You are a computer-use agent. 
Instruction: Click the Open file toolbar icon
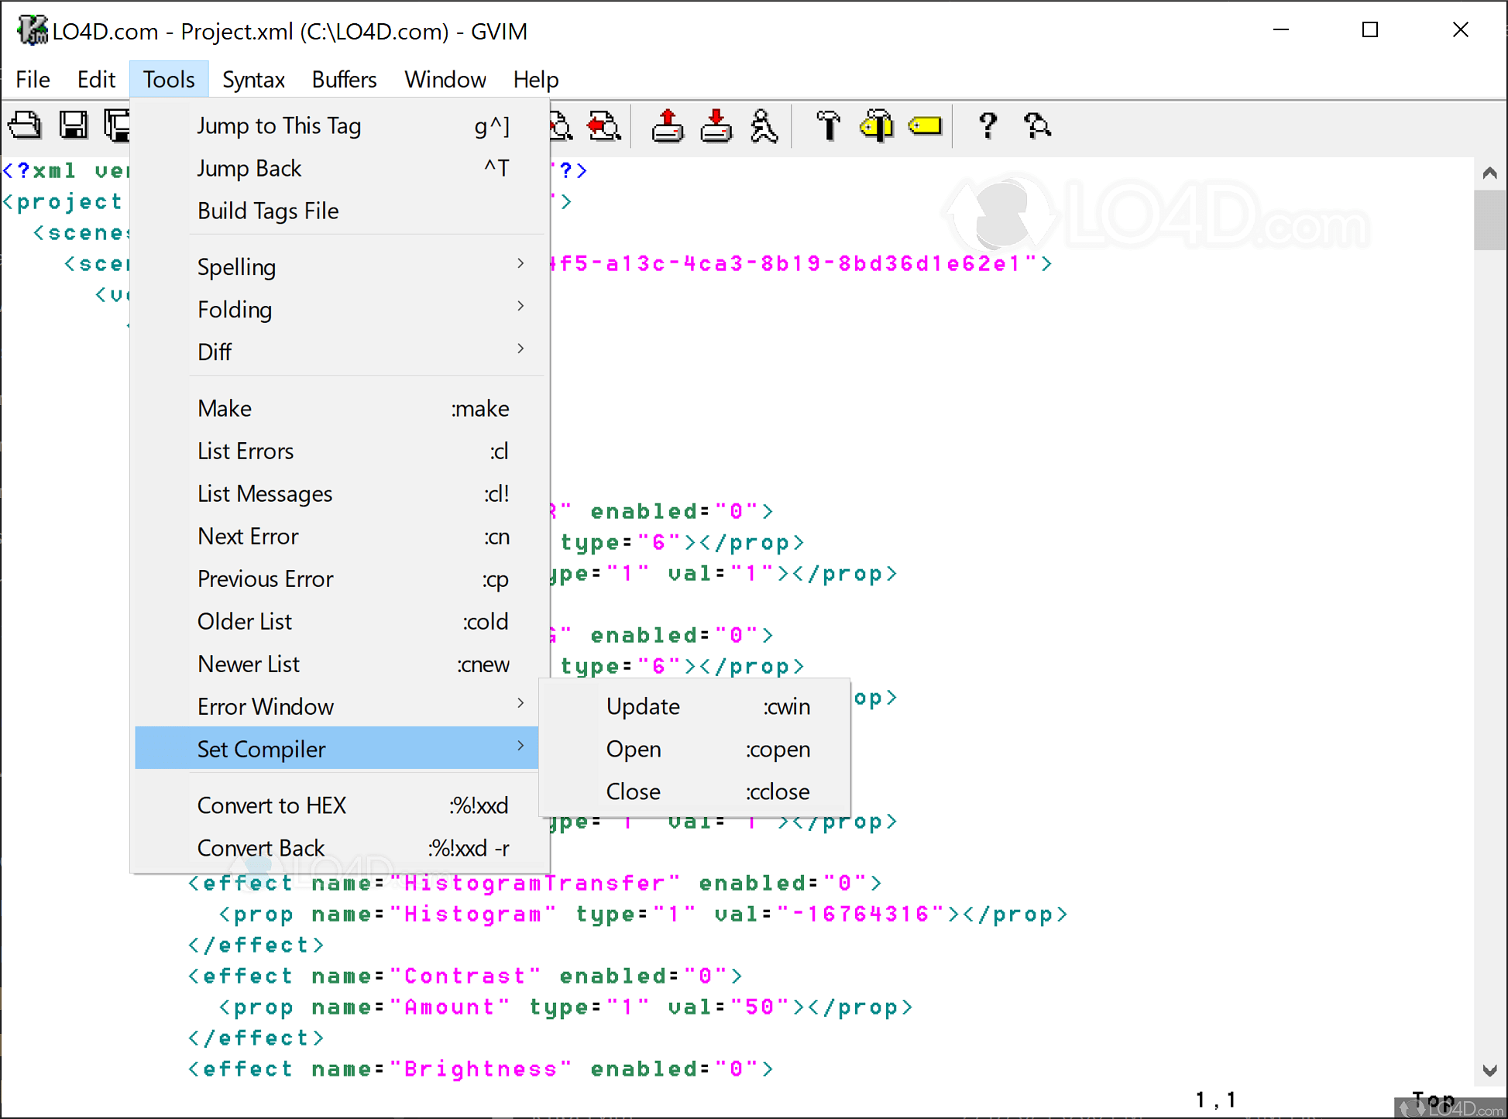(x=25, y=125)
